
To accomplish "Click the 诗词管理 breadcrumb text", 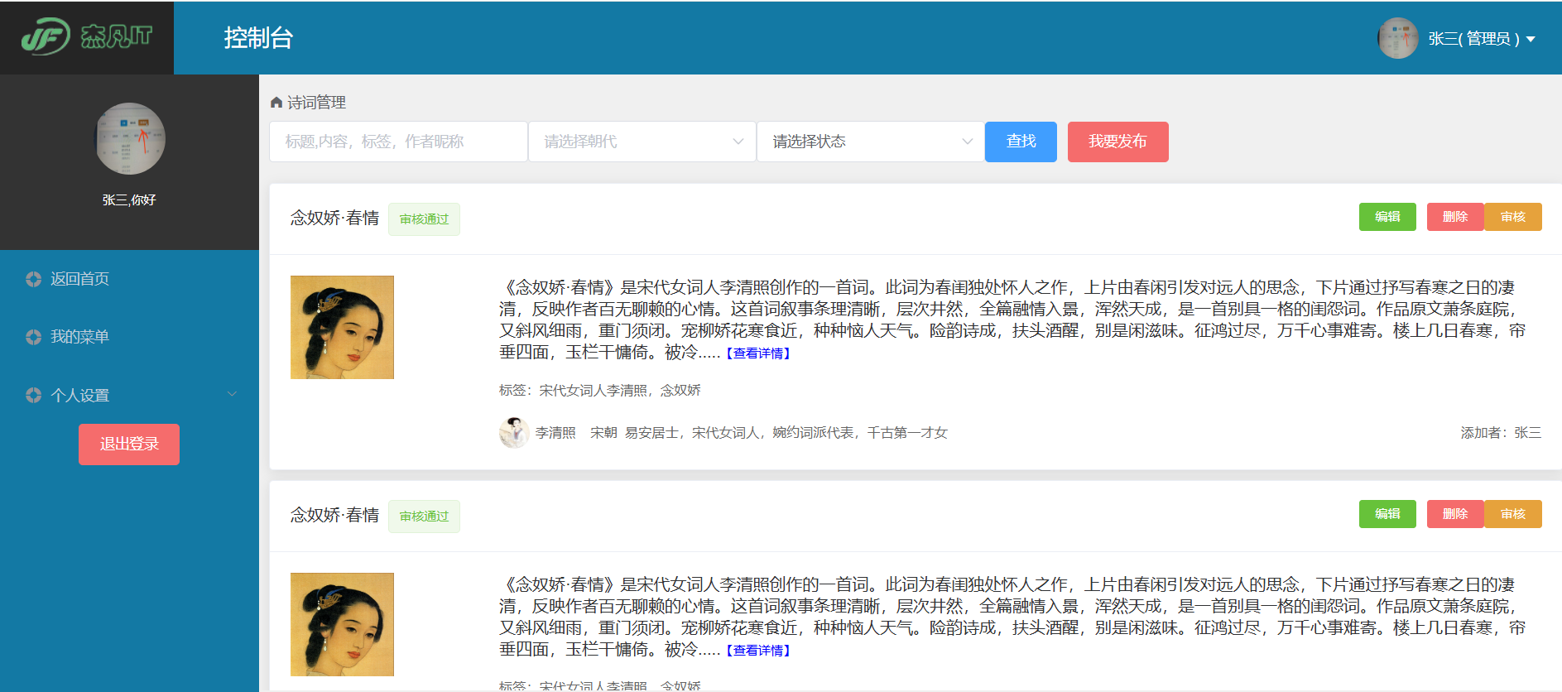I will (x=316, y=103).
